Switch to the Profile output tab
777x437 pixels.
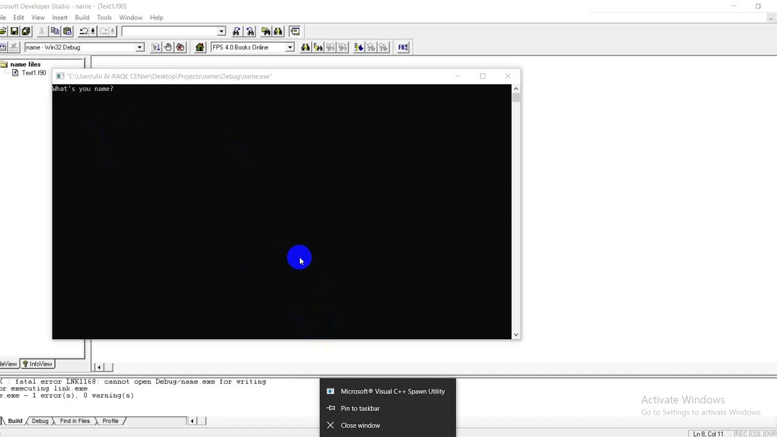(x=110, y=421)
